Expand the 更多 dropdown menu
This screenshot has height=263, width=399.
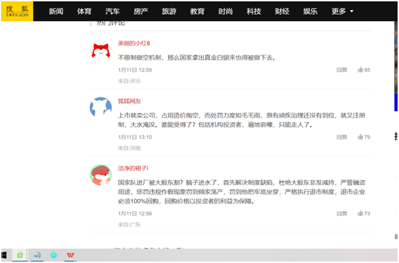point(342,11)
